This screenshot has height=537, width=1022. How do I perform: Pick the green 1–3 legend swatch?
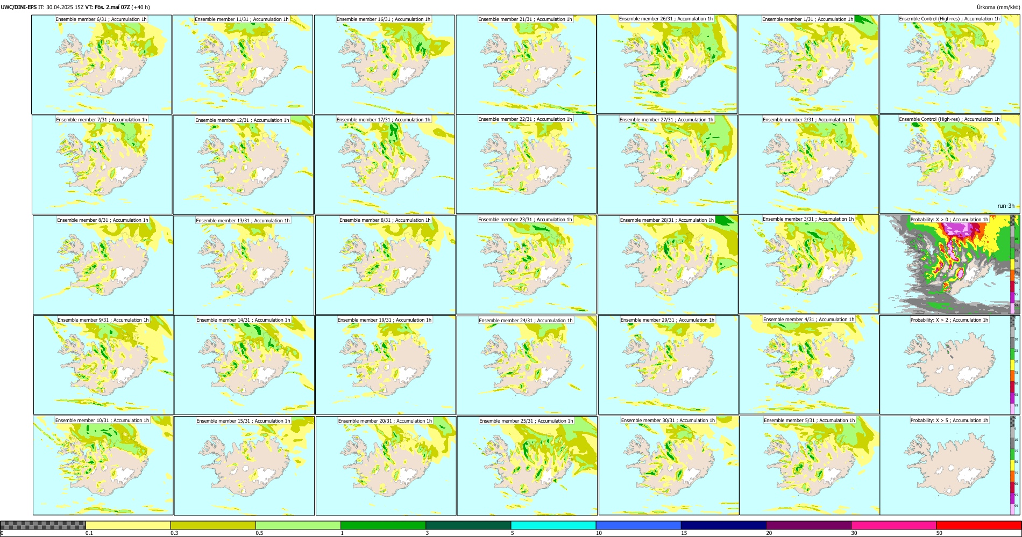coord(383,525)
